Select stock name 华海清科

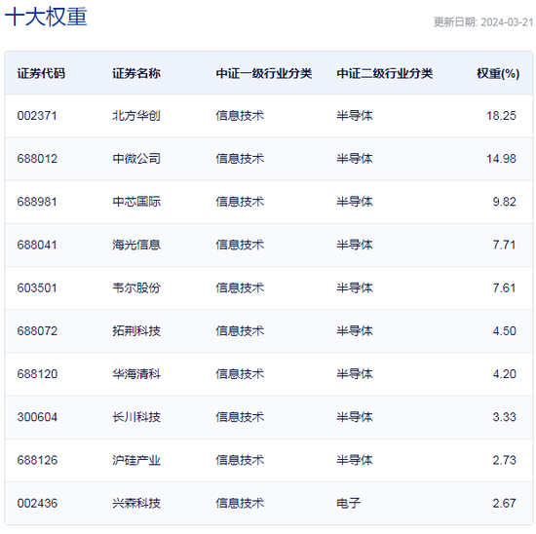pos(136,374)
